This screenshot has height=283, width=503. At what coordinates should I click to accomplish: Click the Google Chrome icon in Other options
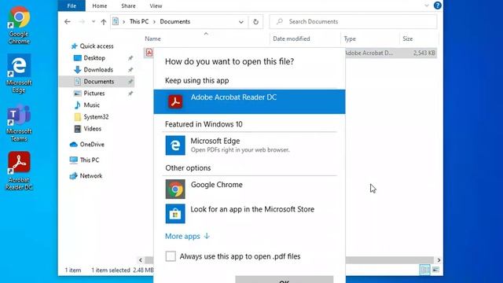pos(175,189)
